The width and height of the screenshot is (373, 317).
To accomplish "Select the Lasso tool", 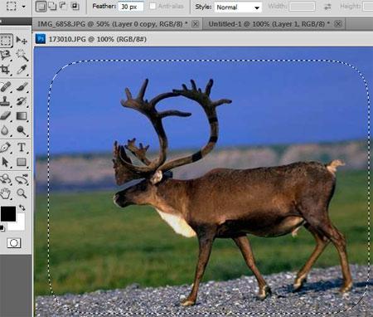I will pos(6,55).
